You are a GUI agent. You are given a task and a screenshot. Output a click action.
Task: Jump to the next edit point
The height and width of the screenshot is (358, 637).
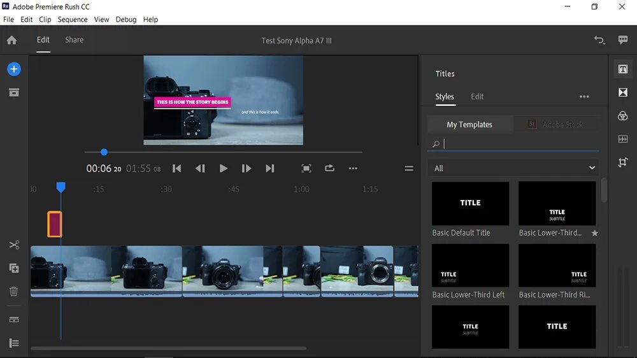[269, 168]
